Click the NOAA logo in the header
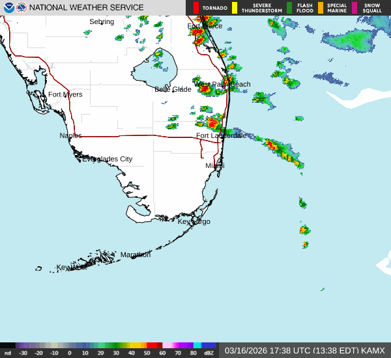Screen dimensions: 391x358 point(8,8)
